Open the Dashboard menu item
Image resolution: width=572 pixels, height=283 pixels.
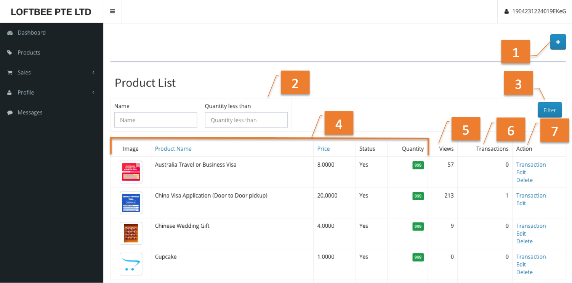tap(32, 33)
